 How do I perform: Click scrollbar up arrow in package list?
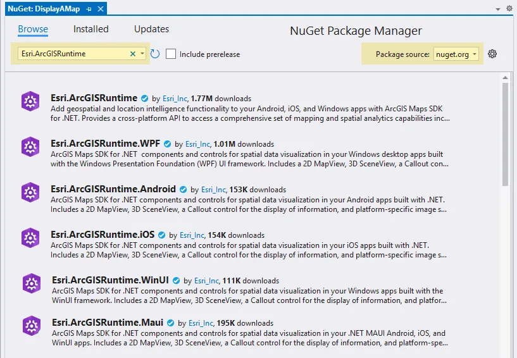pyautogui.click(x=505, y=77)
